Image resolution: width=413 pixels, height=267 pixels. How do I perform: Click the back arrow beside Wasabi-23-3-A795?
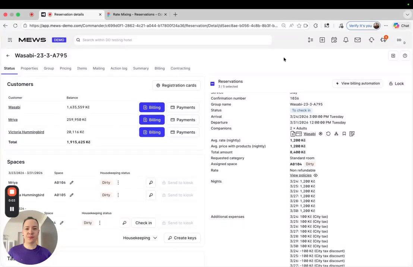pyautogui.click(x=8, y=56)
